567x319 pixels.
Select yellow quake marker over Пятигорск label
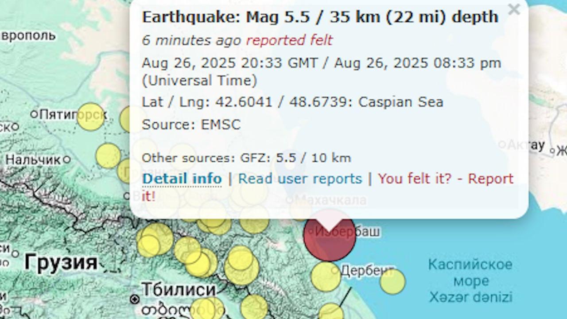pos(91,117)
